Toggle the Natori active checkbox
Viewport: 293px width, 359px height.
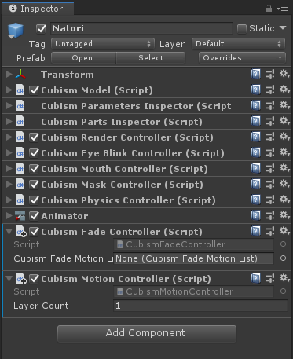tap(41, 28)
